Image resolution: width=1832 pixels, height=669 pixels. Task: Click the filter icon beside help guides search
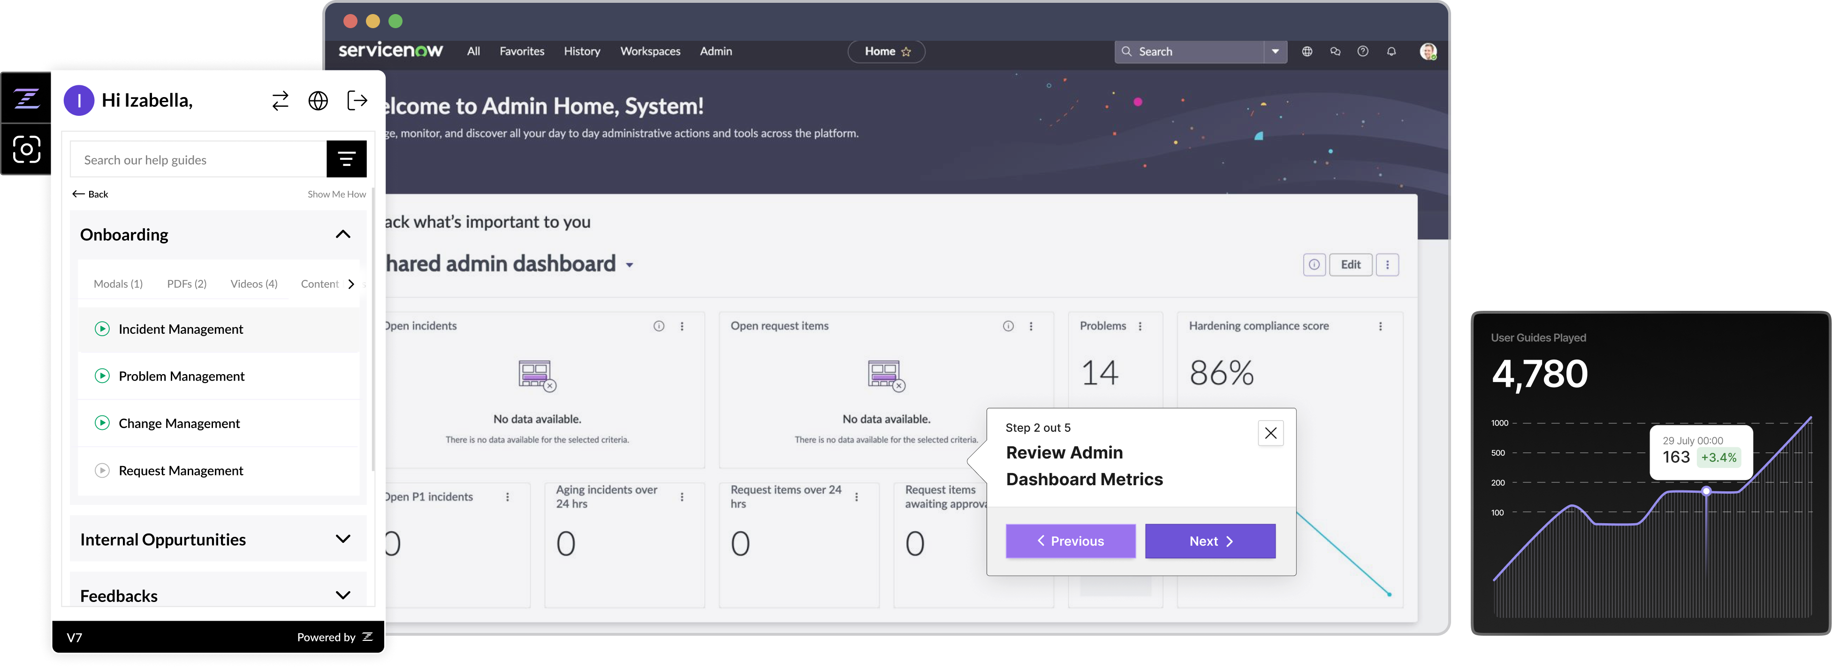pyautogui.click(x=346, y=159)
